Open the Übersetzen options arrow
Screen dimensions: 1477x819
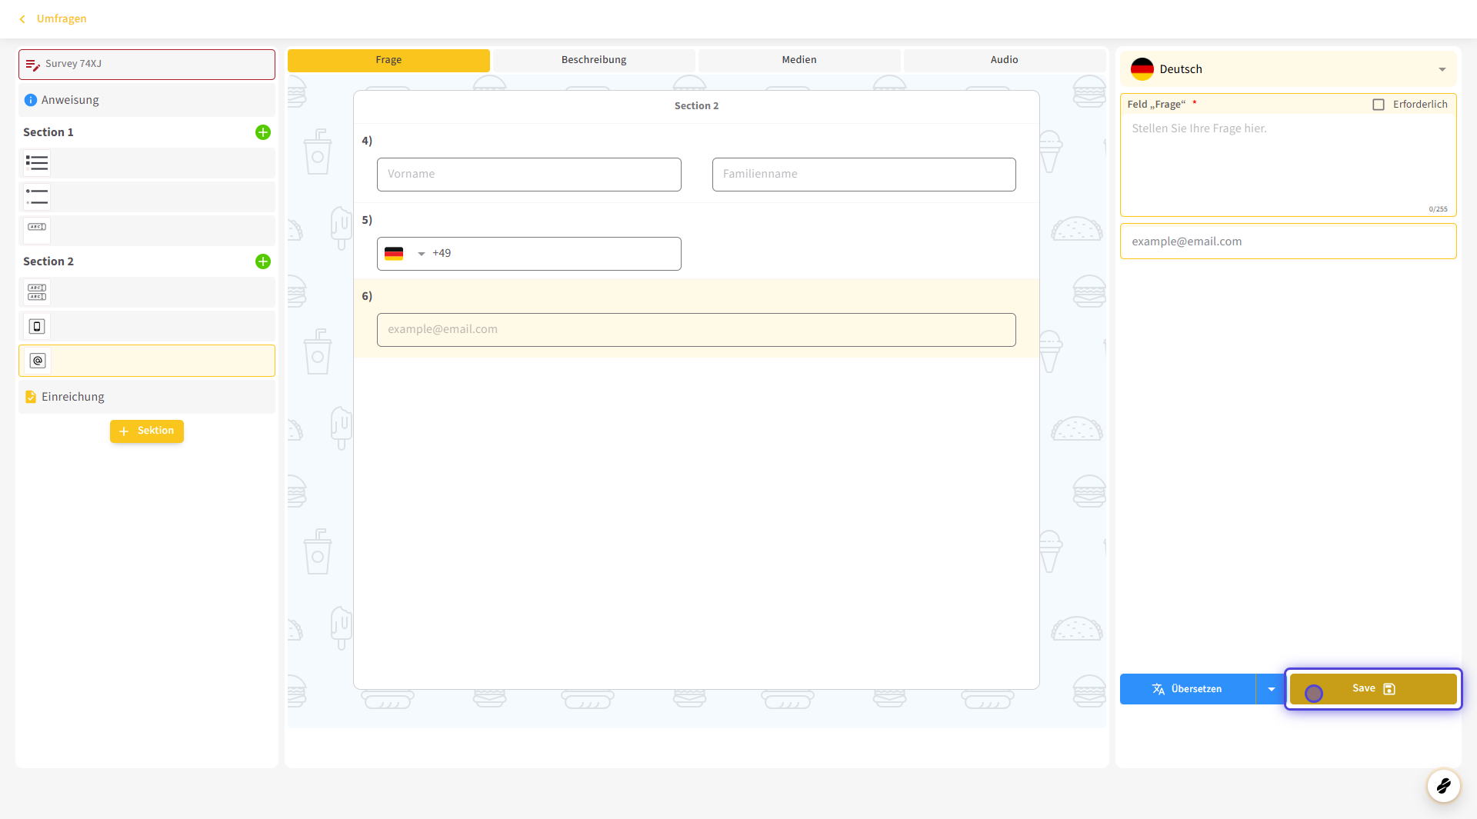click(x=1271, y=689)
